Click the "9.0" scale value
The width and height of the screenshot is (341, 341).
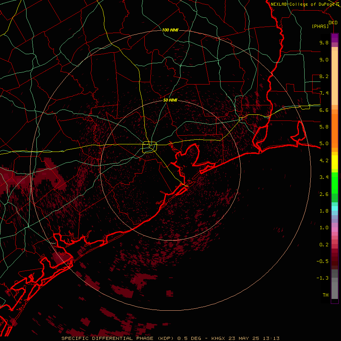[324, 59]
